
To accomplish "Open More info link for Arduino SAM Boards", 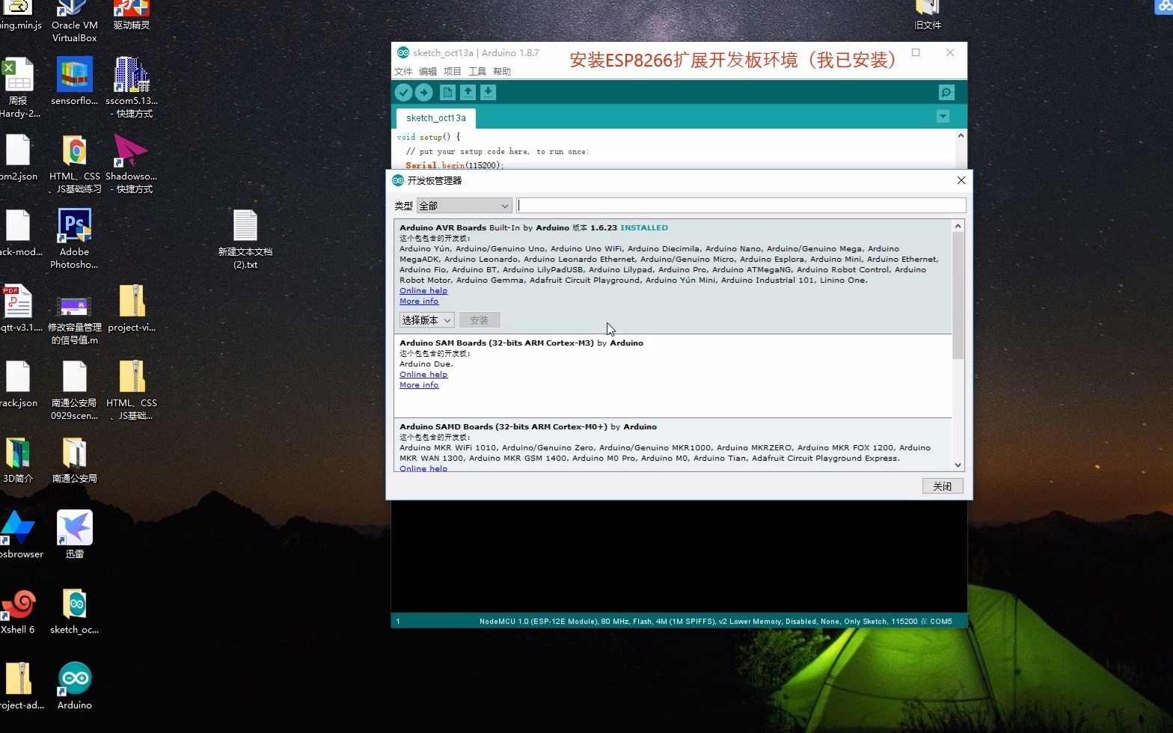I will pos(419,385).
